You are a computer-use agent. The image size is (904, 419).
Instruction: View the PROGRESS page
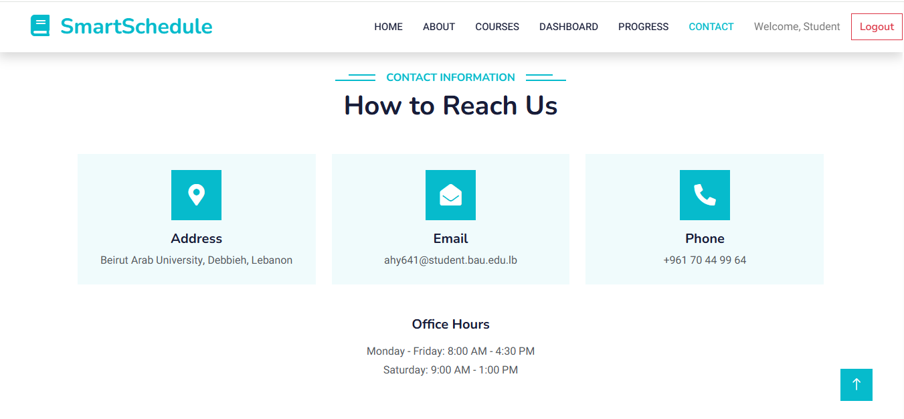point(643,27)
